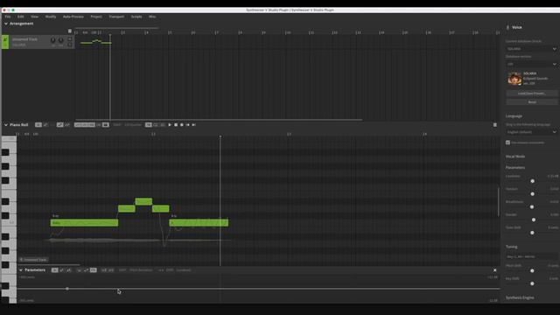Open the Auto-Process menu
The image size is (560, 315).
coord(73,17)
